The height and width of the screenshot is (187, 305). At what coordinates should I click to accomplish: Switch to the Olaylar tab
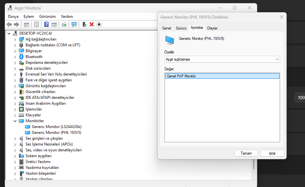pos(212,28)
